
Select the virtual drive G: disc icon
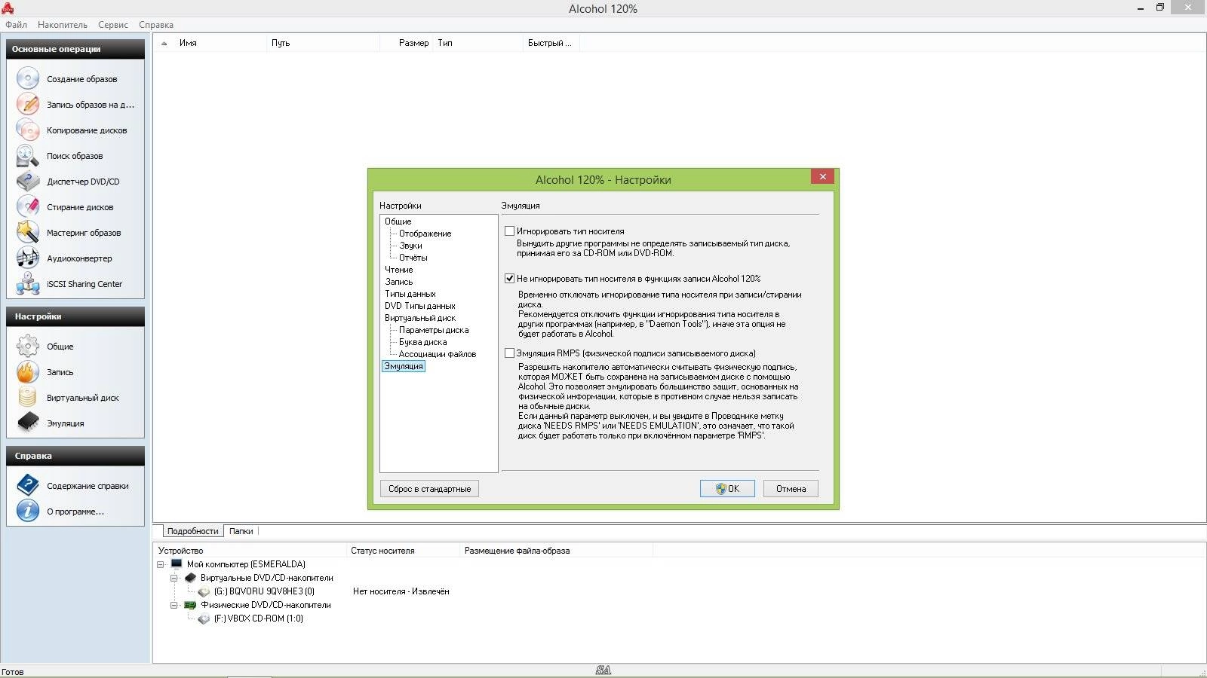tap(204, 591)
